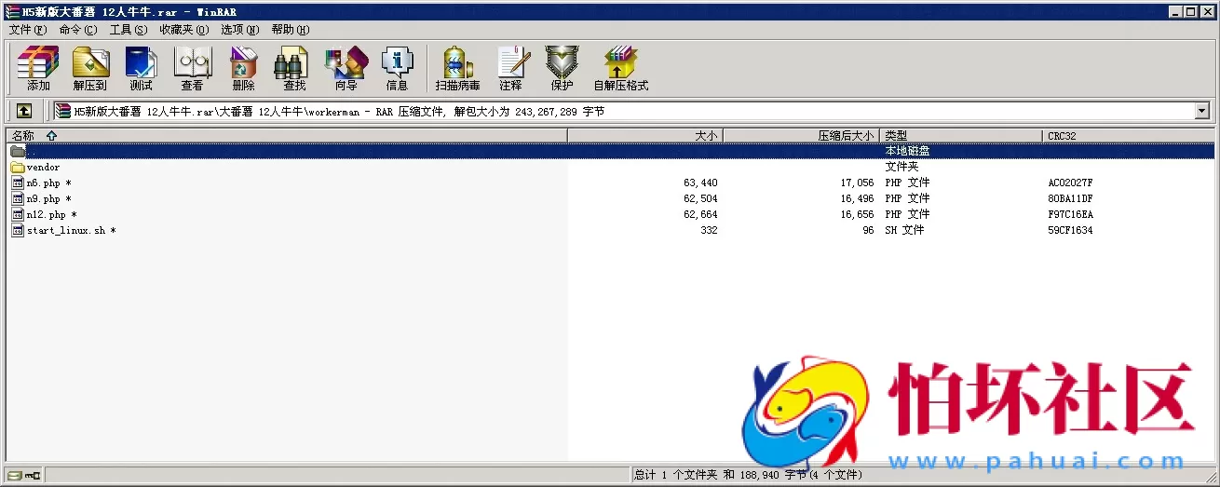Image resolution: width=1220 pixels, height=487 pixels.
Task: Show archive 信息 (Info)
Action: click(x=397, y=69)
